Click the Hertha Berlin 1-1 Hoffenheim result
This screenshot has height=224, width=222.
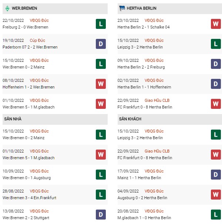(x=144, y=87)
